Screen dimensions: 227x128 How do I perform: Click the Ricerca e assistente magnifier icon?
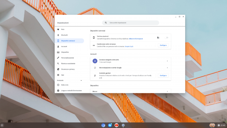(x=58, y=63)
